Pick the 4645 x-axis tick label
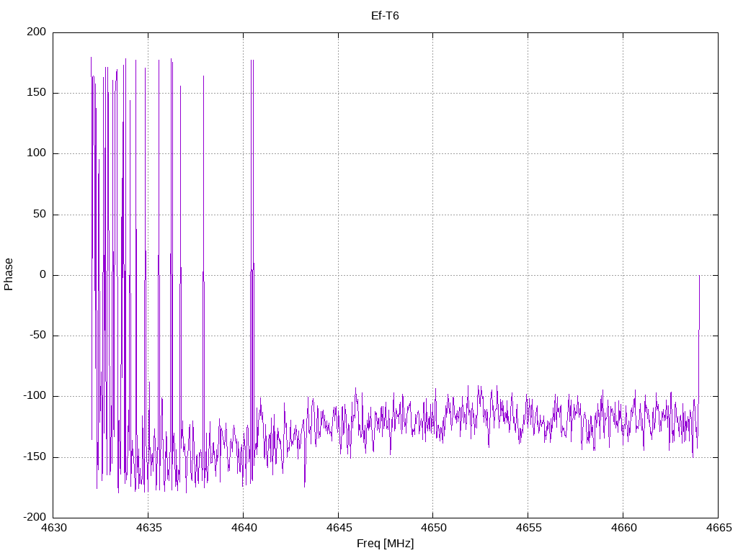 coord(338,529)
